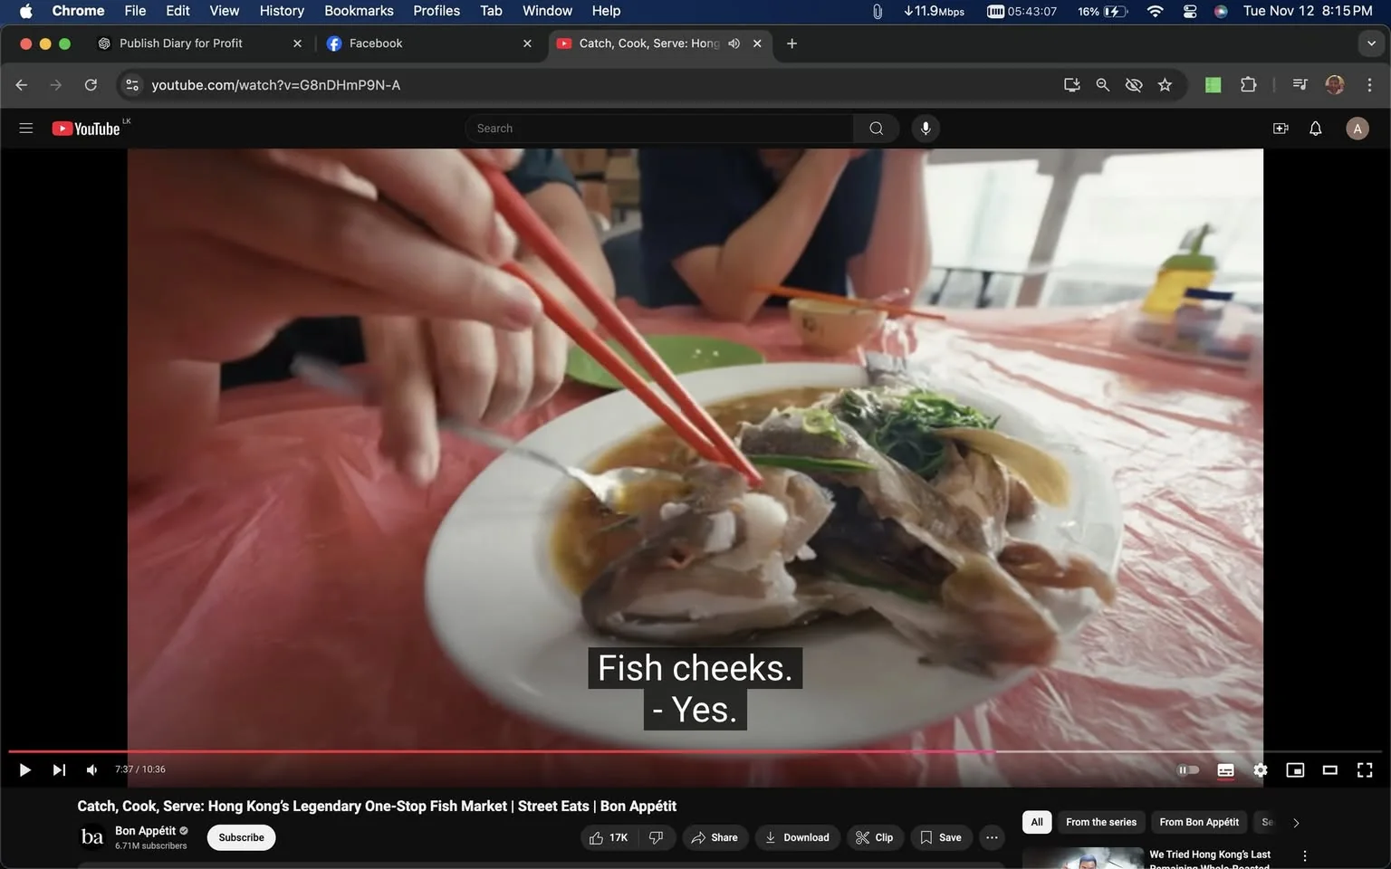Open the account avatar menu
Viewport: 1391px width, 869px height.
click(x=1357, y=129)
